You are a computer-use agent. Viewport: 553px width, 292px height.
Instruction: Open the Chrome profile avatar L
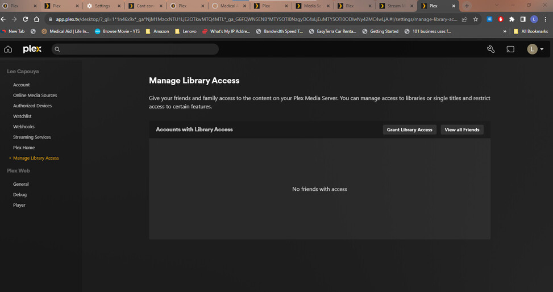coord(534,19)
